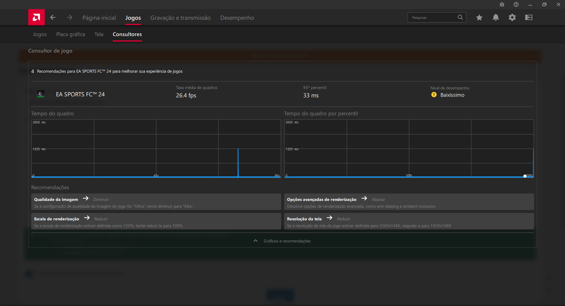Click the Qualidade da imagem recommendation
The height and width of the screenshot is (306, 565).
click(156, 202)
